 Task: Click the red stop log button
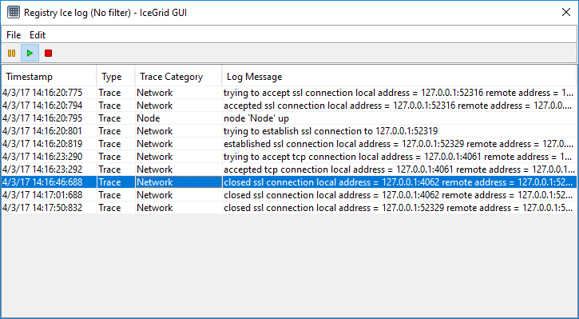coord(48,54)
